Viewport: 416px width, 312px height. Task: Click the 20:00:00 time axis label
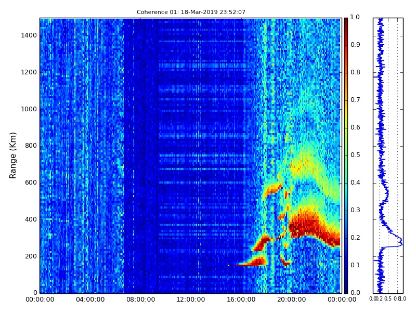coord(292,300)
